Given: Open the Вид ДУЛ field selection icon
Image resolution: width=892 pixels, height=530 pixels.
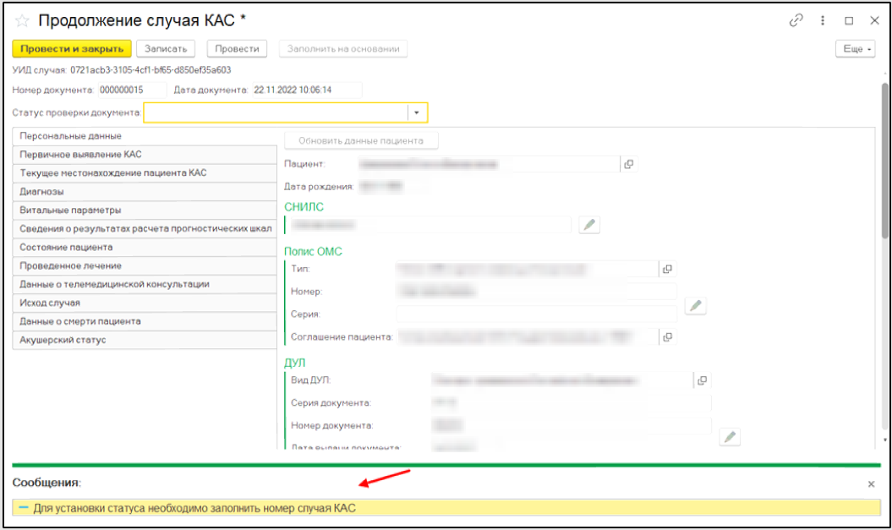Looking at the screenshot, I should (x=701, y=380).
